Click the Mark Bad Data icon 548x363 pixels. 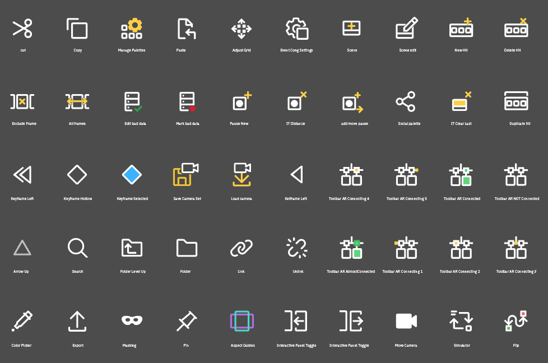(187, 102)
